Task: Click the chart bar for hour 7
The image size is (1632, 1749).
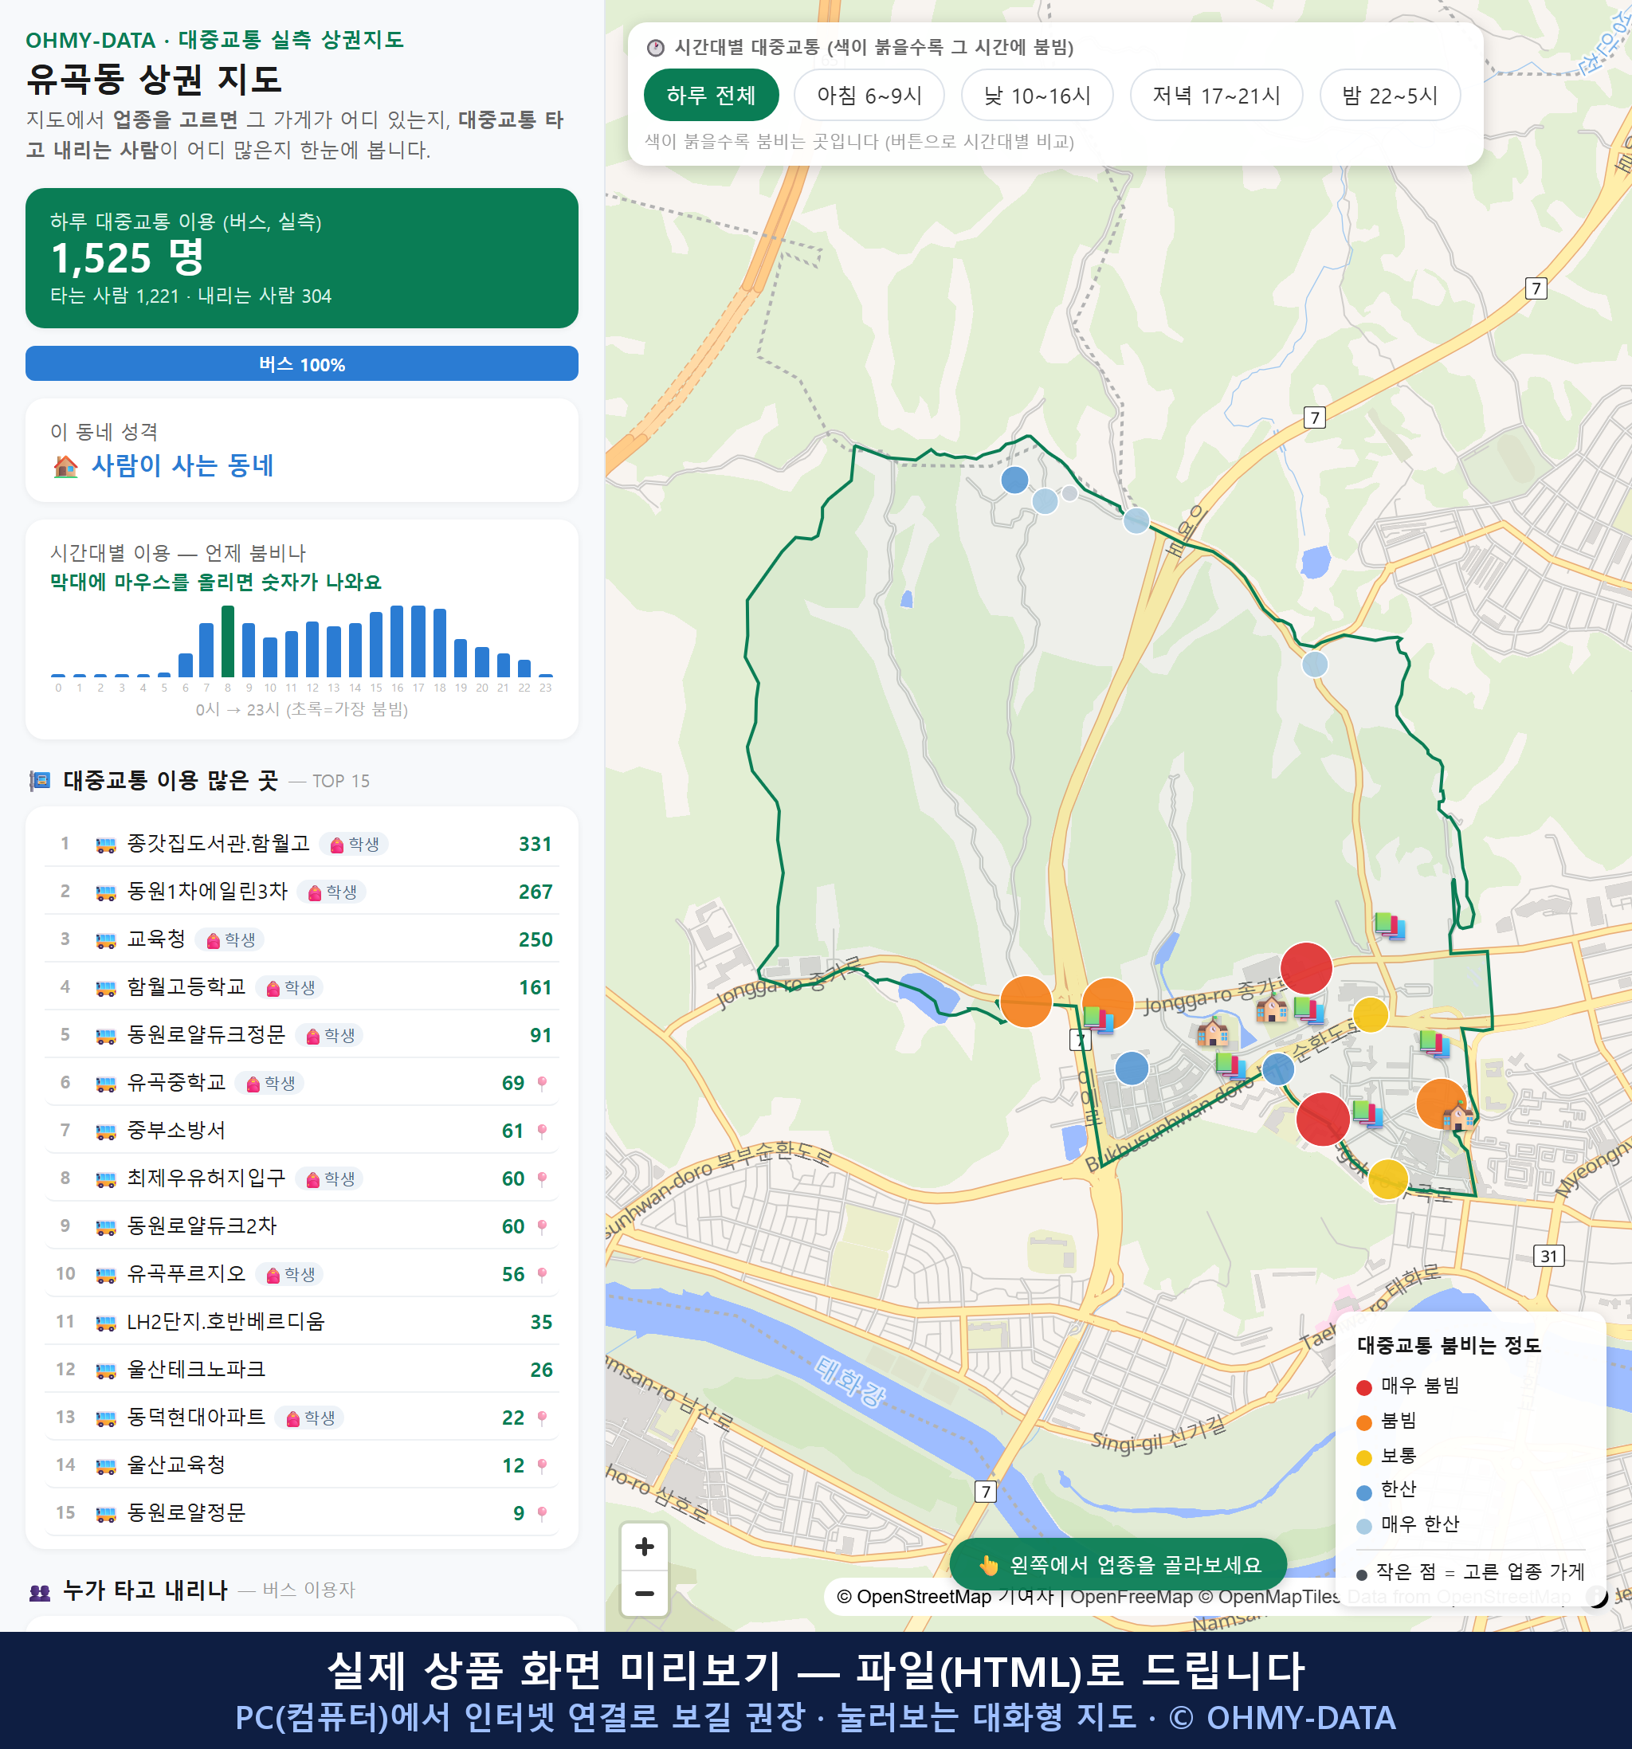Action: pyautogui.click(x=206, y=650)
